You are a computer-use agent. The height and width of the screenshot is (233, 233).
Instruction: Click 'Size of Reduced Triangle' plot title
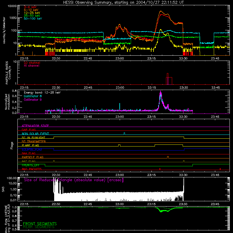click(74, 180)
